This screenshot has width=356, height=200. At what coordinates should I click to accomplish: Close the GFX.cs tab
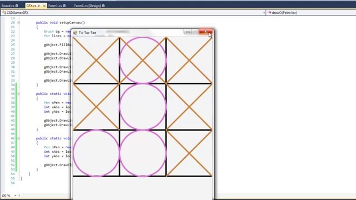click(x=44, y=6)
